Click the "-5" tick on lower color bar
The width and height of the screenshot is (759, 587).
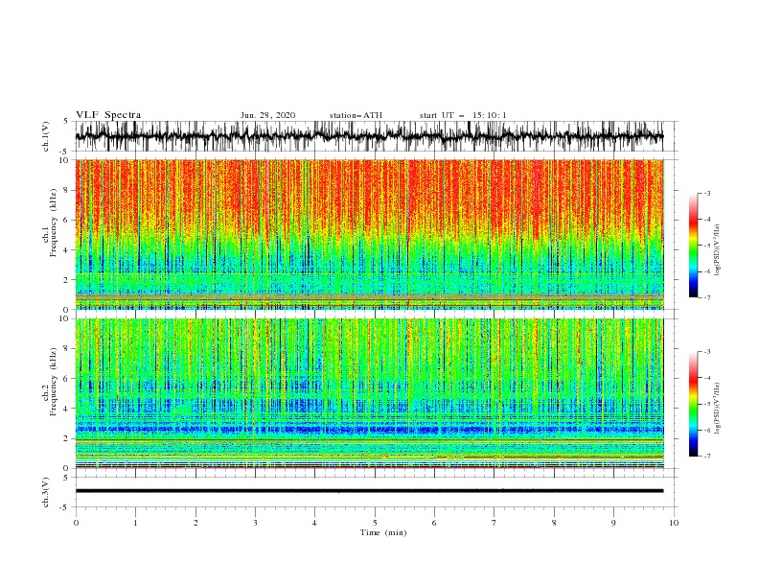click(706, 404)
